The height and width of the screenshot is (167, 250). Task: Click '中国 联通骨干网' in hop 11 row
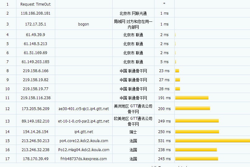[x=133, y=98]
